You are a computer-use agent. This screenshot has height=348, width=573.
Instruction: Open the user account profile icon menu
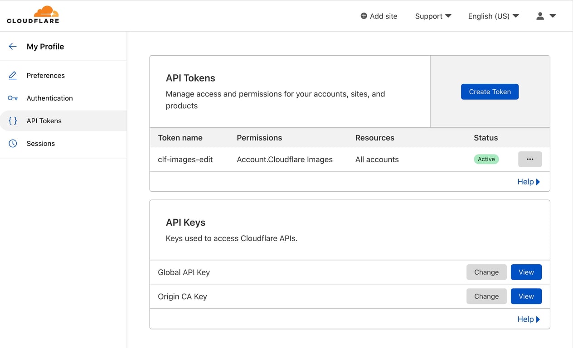546,16
